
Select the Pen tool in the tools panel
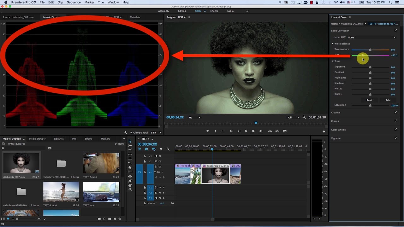[130, 181]
